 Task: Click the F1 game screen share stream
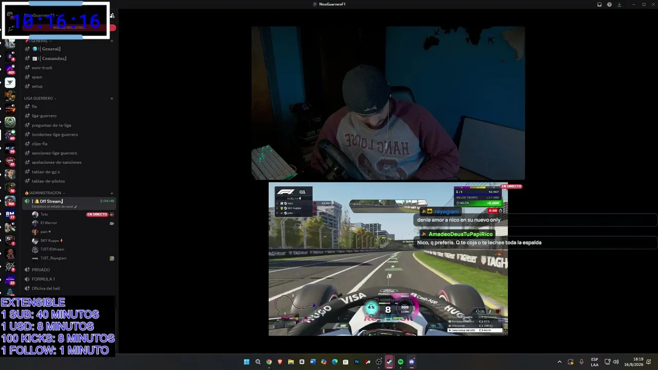tap(388, 259)
